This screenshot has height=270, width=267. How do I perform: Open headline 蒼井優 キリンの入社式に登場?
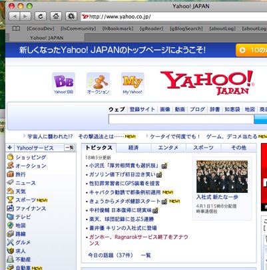point(123,228)
